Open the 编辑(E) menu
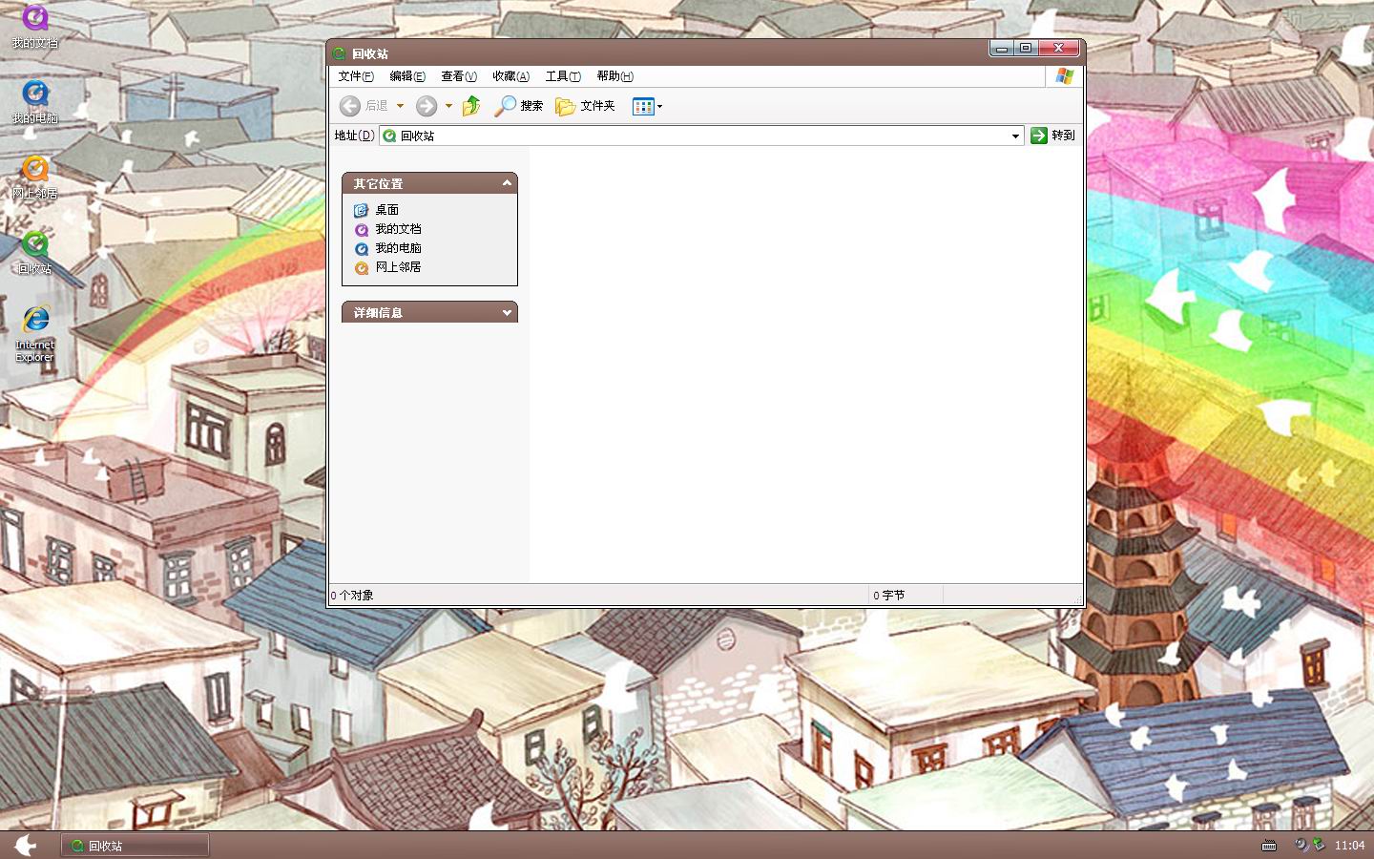The image size is (1374, 859). tap(407, 76)
